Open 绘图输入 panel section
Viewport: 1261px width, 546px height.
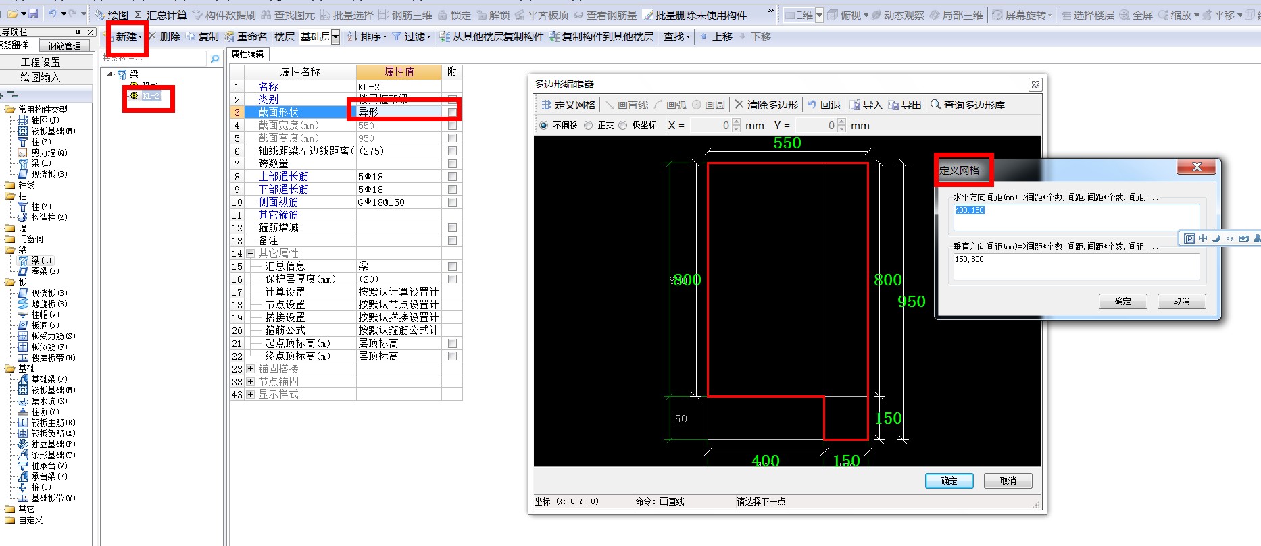[41, 77]
